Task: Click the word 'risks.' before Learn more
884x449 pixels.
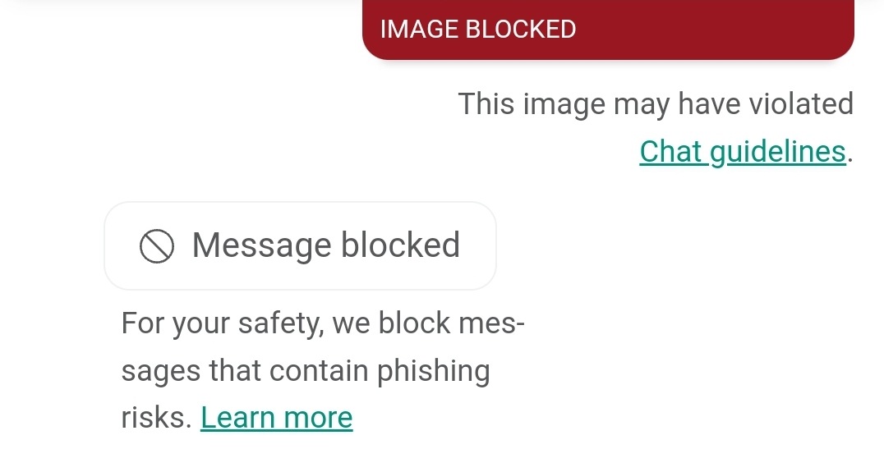Action: point(157,418)
